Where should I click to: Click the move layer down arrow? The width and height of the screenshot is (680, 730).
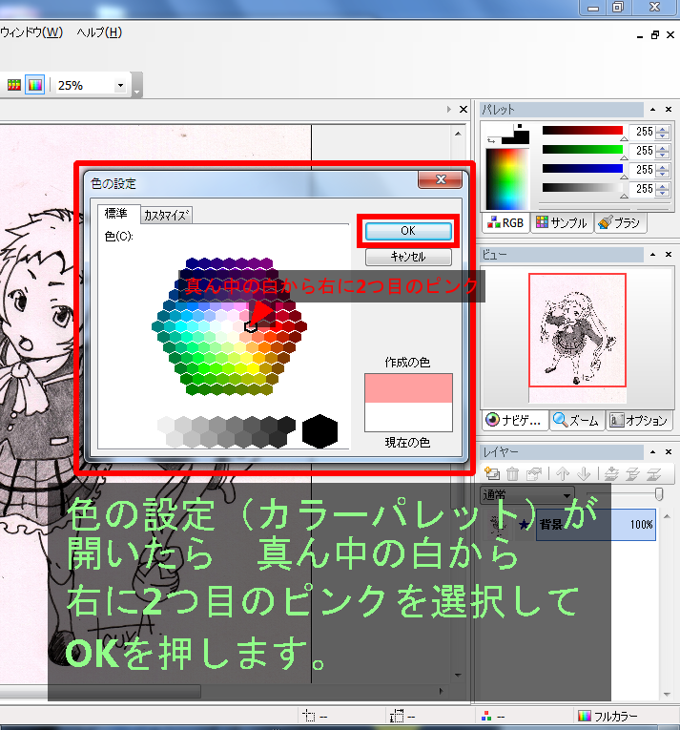(583, 473)
